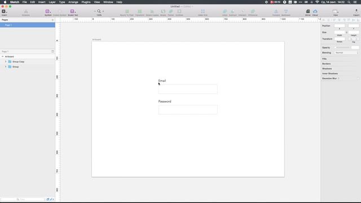This screenshot has height=203, width=361.
Task: Click the Zoom magnifier in the toolbar
Action: click(99, 11)
